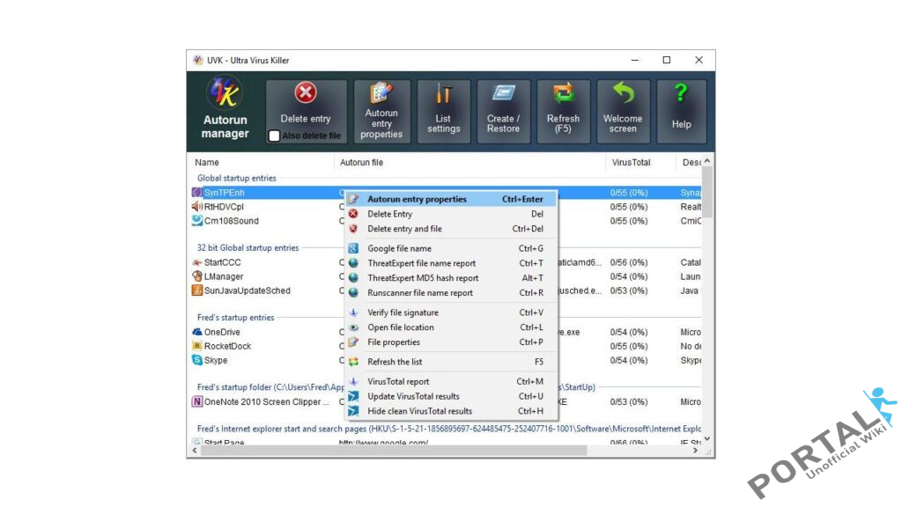
Task: Select the StartCCC row name
Action: 222,262
